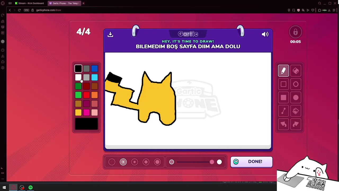Click the opacity slider handle

pyautogui.click(x=212, y=162)
